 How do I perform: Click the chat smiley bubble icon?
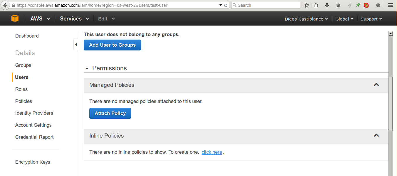coord(378,5)
